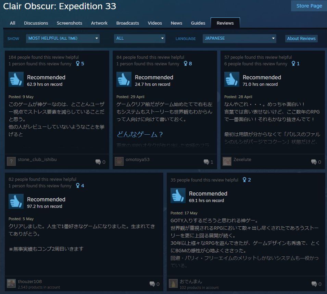
Task: Click award ribbon icon showing 4 awards
Action: tap(78, 186)
